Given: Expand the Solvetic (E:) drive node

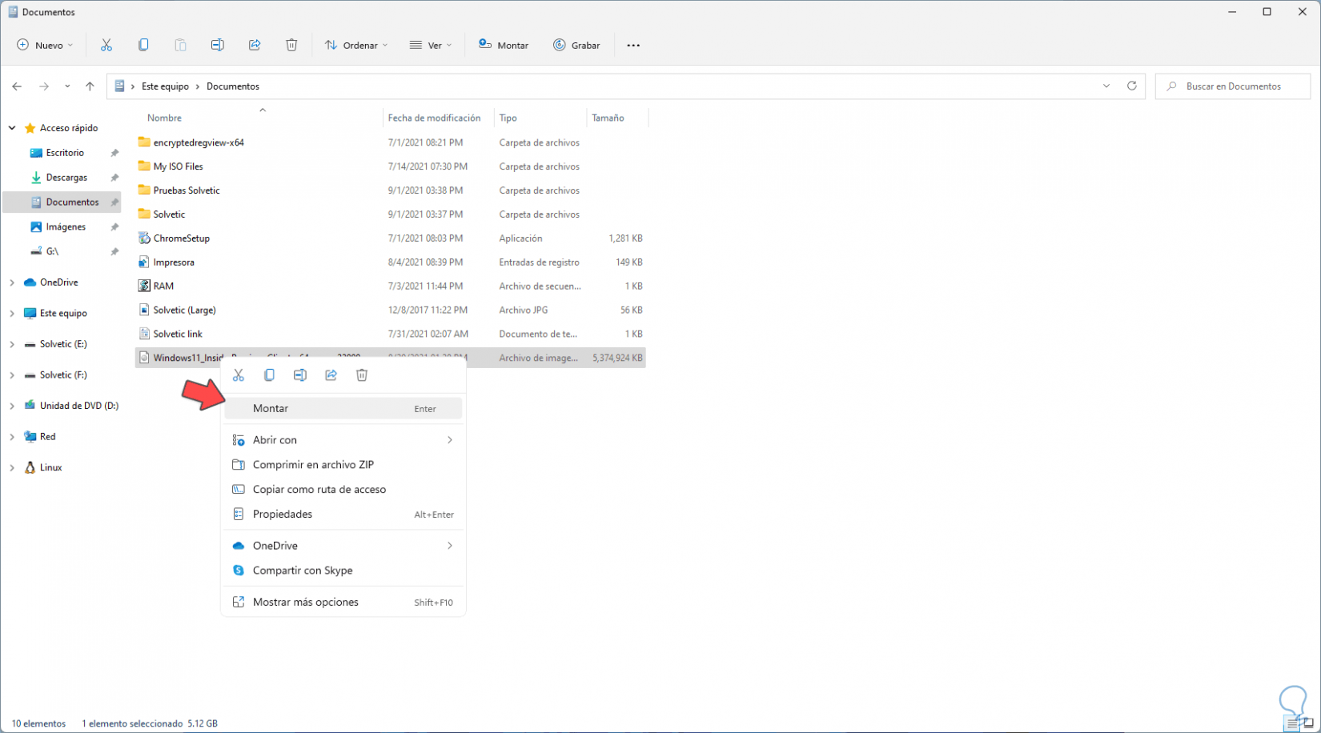Looking at the screenshot, I should 12,344.
